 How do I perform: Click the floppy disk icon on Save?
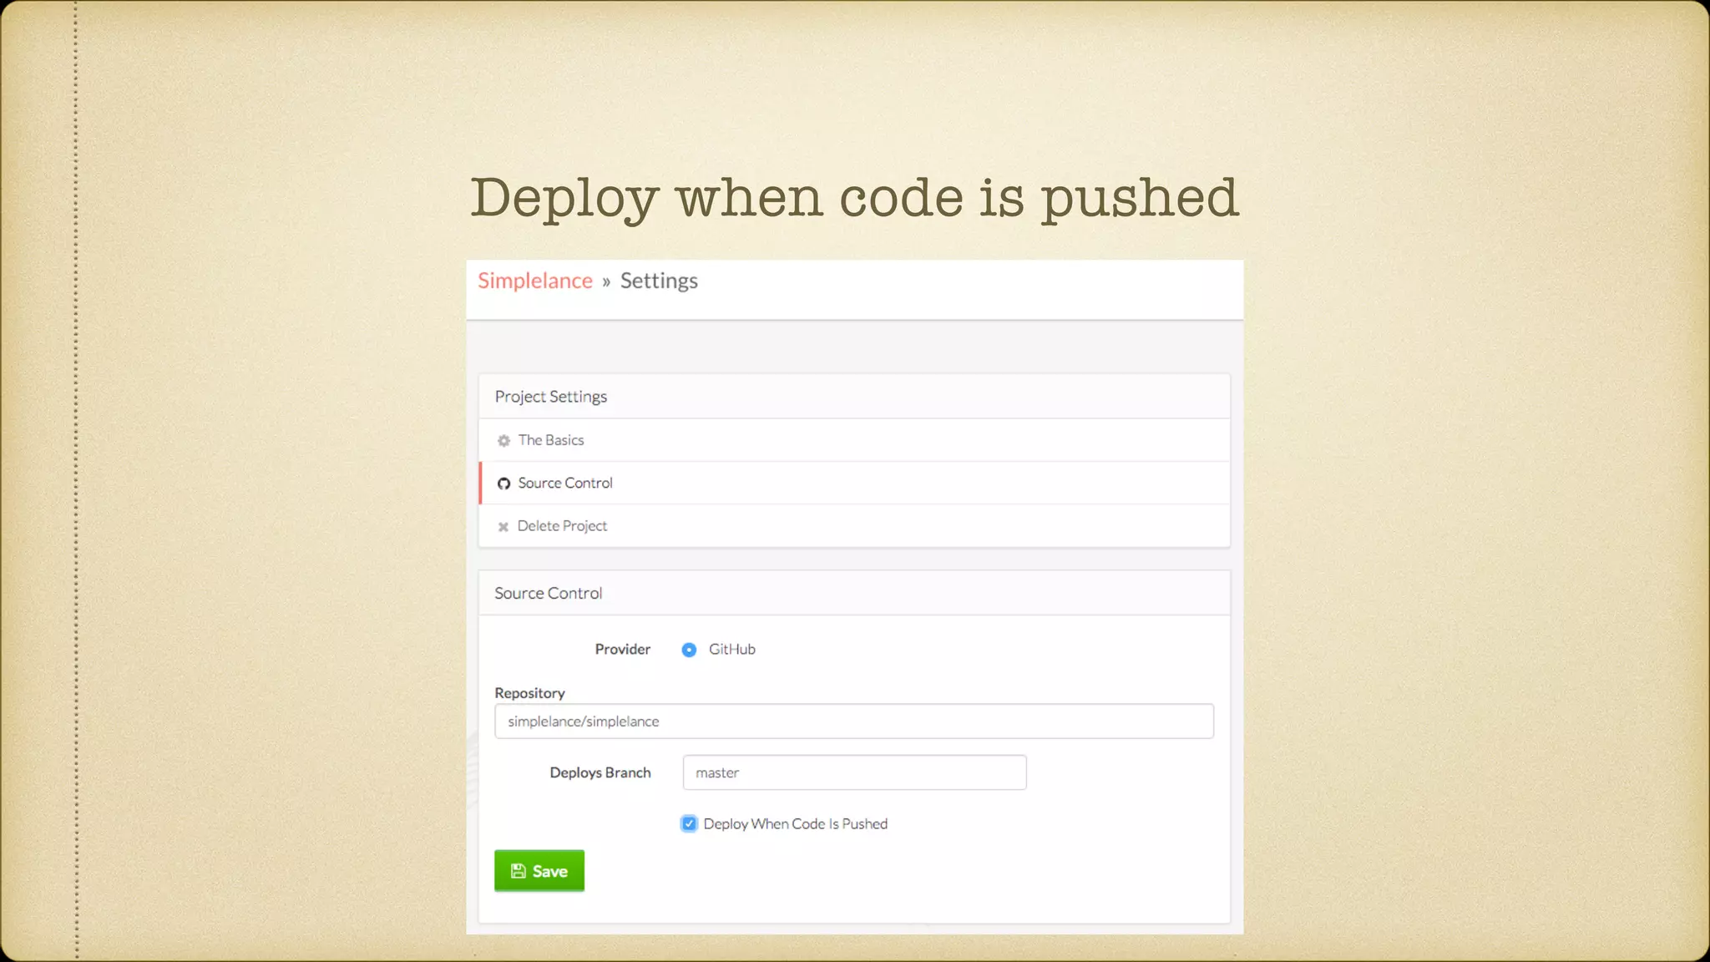pos(519,871)
